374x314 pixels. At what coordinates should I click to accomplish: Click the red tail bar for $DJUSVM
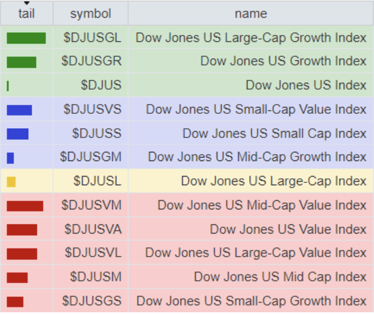[25, 205]
